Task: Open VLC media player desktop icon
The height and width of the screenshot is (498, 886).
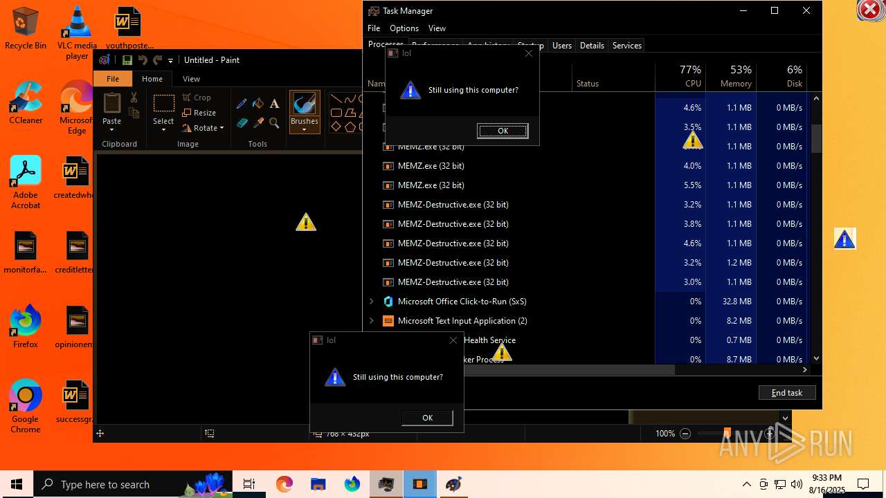Action: (77, 33)
